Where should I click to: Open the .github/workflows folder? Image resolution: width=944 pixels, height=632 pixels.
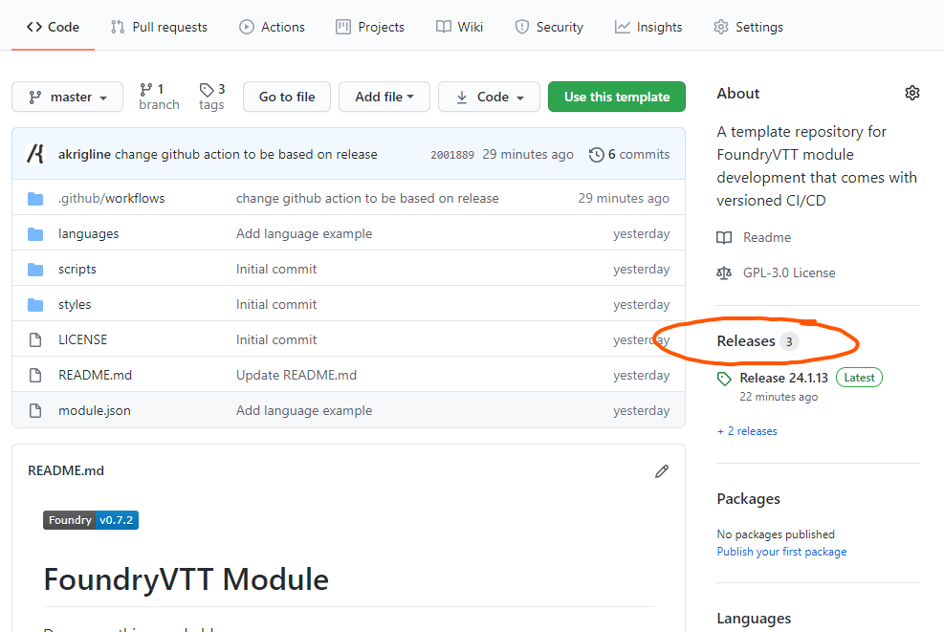[111, 198]
